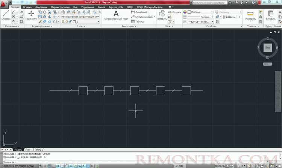Open the AutoCAD application menu logo
Image resolution: width=282 pixels, height=168 pixels.
coord(4,4)
